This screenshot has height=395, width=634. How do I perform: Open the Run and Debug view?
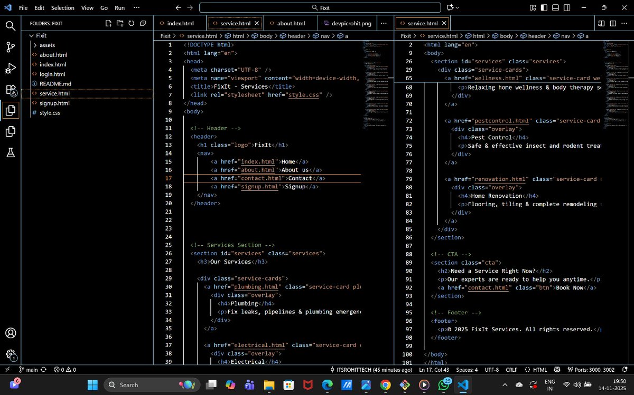(10, 68)
